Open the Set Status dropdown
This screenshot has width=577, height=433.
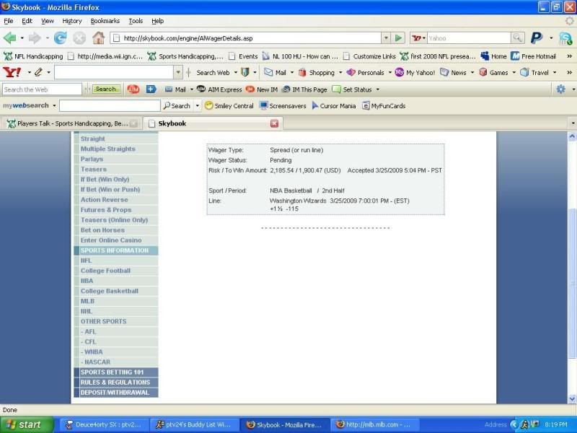[x=377, y=89]
